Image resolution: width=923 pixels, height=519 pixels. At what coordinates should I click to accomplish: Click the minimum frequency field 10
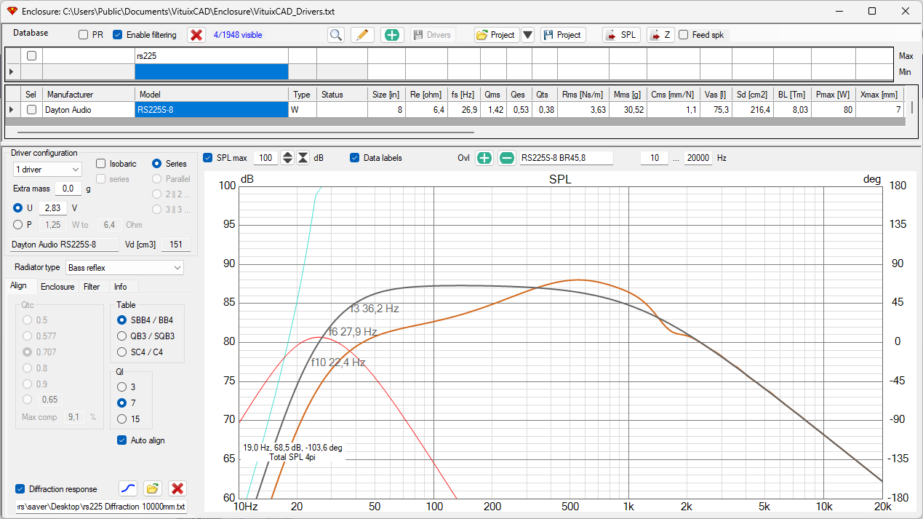654,158
